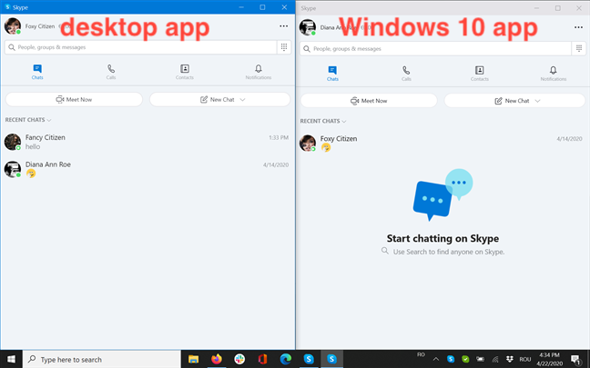Open More options menu in Windows 10 app
Screen dimensions: 590x368
pyautogui.click(x=578, y=27)
